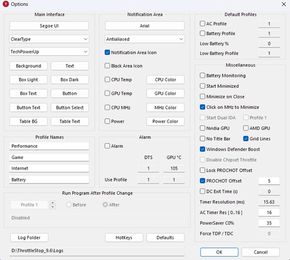Click the Defaults button
The image size is (290, 260).
pos(165,238)
